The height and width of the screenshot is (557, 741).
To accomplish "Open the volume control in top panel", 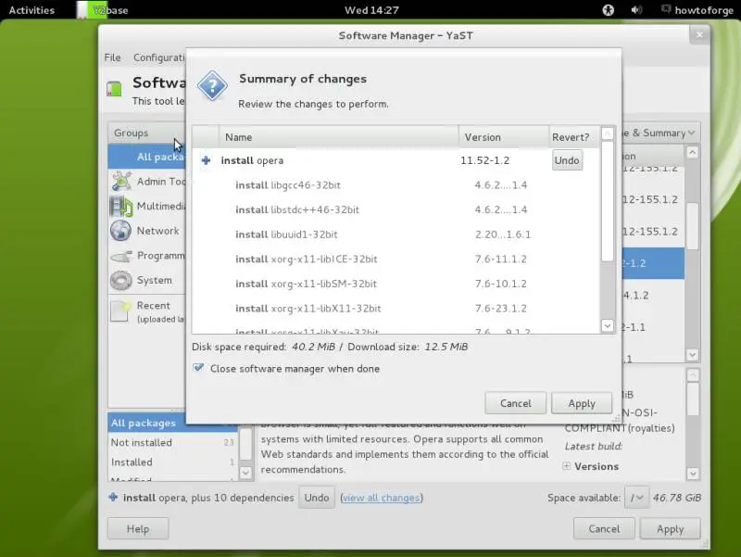I will point(636,10).
